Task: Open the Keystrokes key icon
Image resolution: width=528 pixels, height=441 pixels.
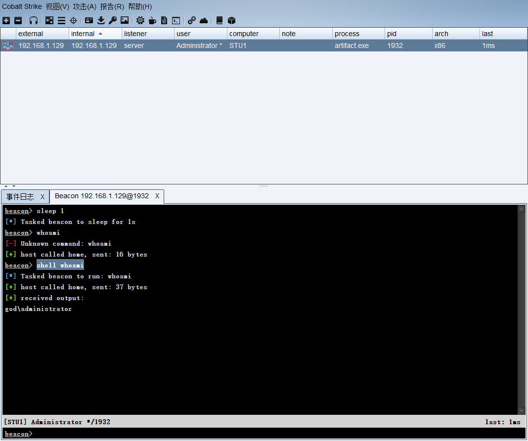Action: (113, 21)
